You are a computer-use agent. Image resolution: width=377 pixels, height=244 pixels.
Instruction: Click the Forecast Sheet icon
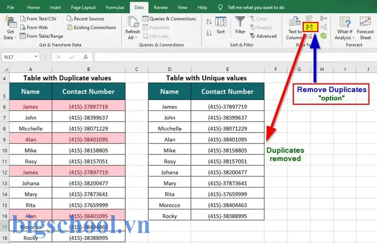click(x=365, y=22)
